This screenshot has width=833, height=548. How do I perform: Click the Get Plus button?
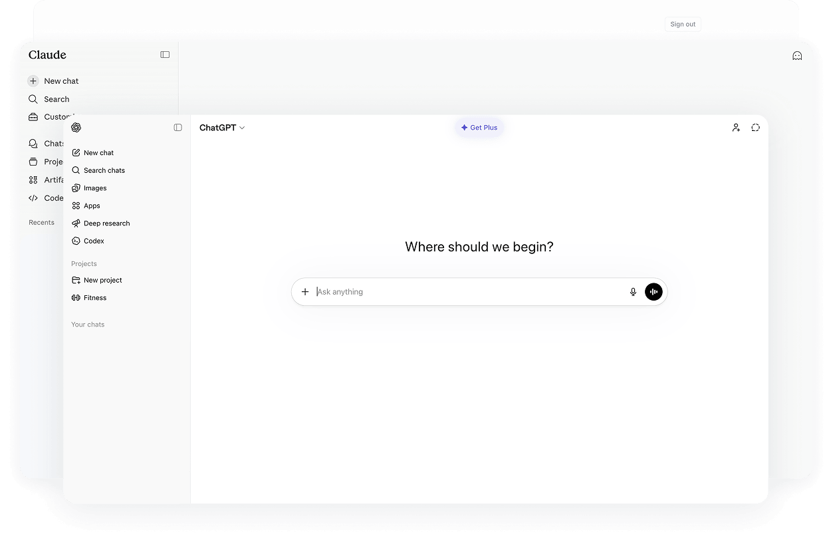coord(479,128)
